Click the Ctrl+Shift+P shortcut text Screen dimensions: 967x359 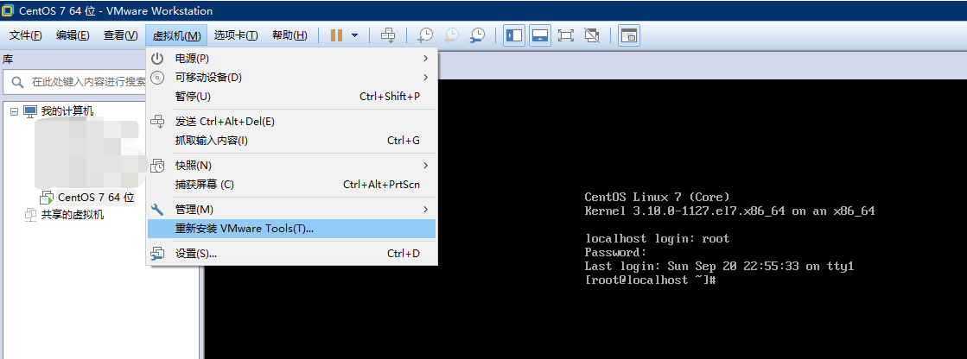(x=390, y=97)
